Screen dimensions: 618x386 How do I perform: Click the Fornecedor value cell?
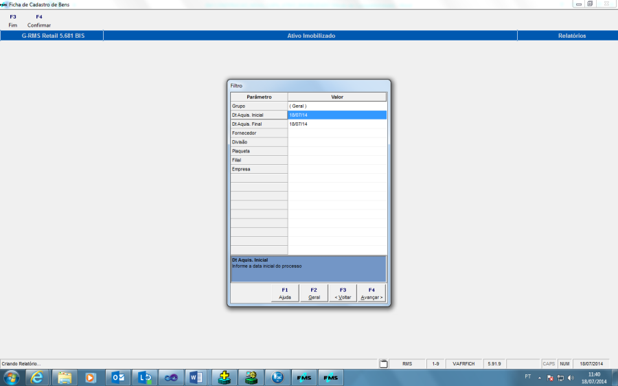(x=337, y=133)
